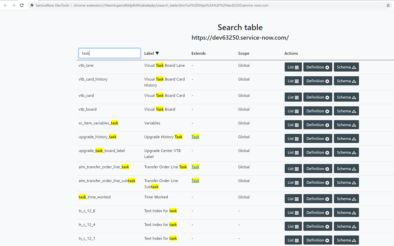The height and width of the screenshot is (246, 394).
Task: Open Schema for vtb_card_history
Action: coord(346,81)
